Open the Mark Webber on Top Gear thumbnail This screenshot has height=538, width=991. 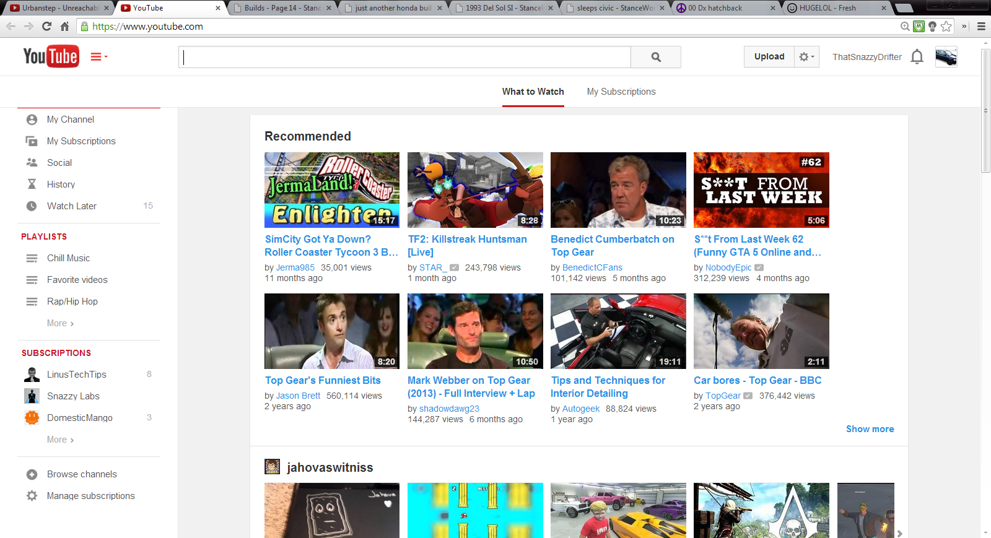[x=475, y=331]
